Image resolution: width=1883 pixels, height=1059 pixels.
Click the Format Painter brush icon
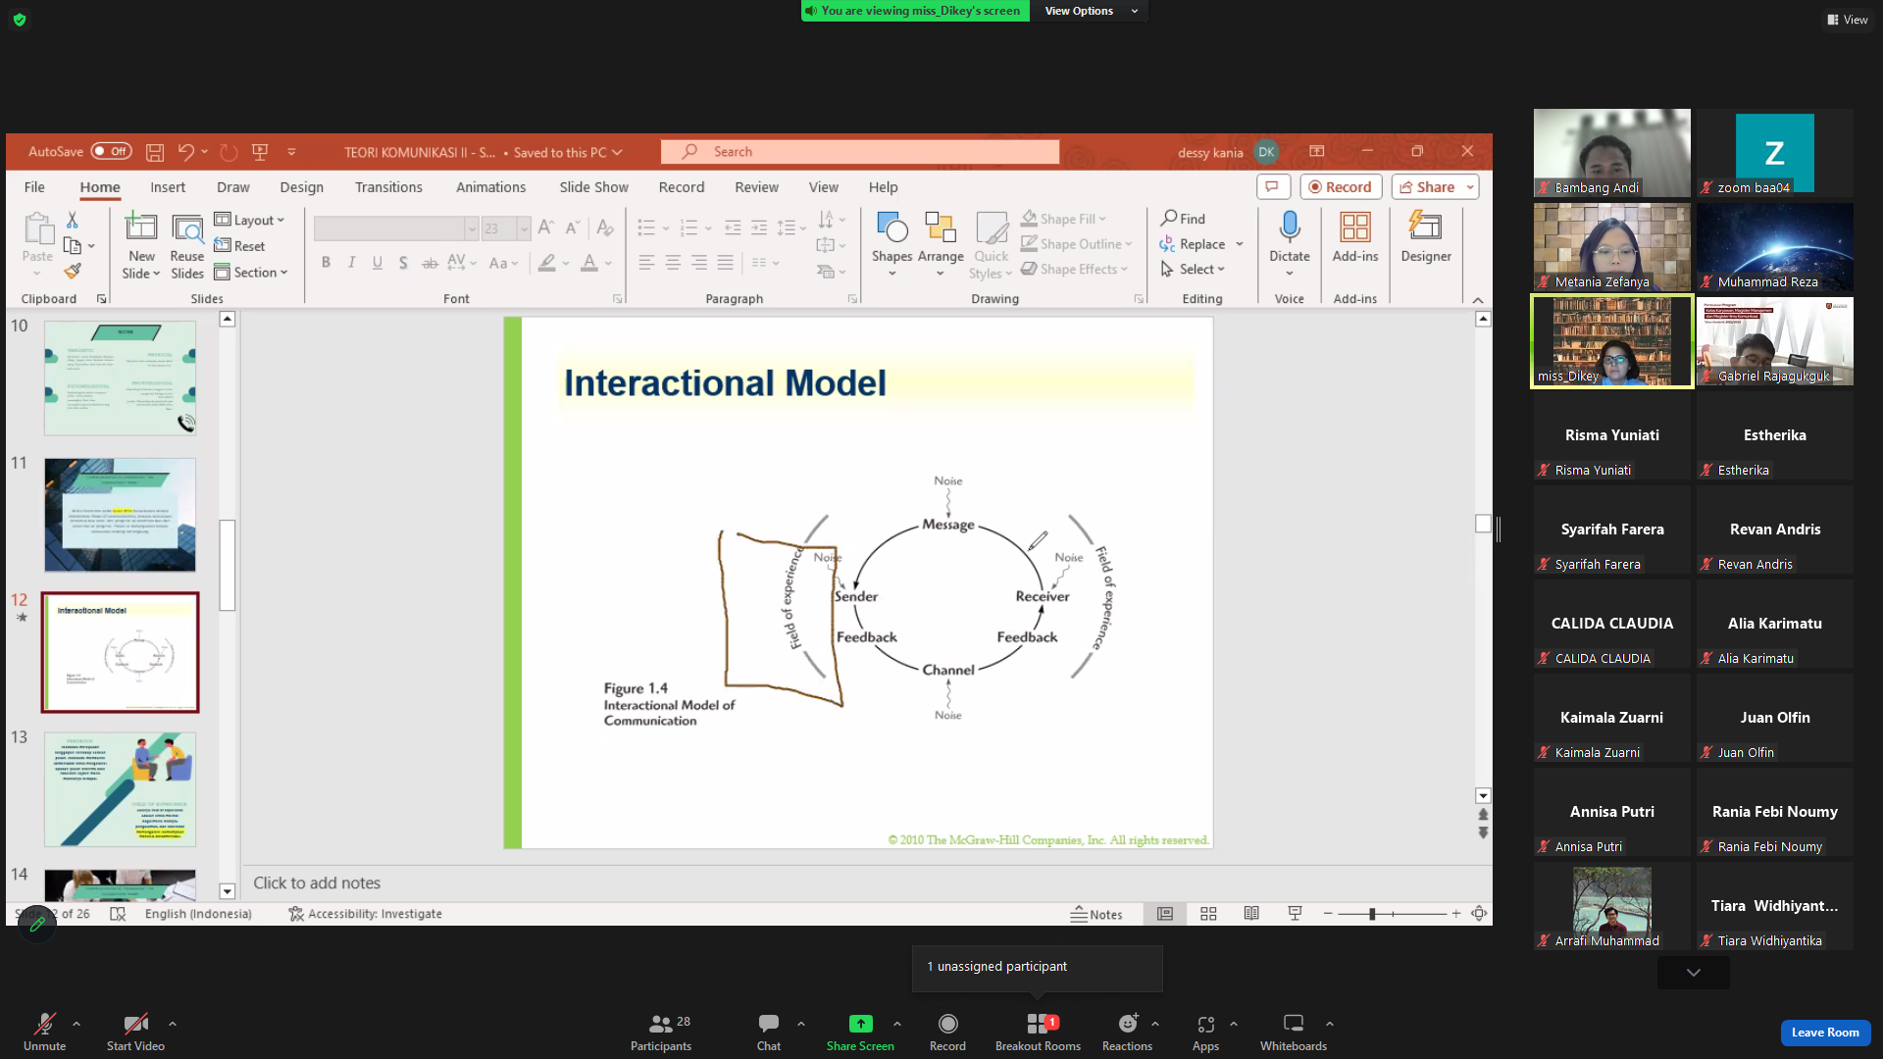[73, 271]
